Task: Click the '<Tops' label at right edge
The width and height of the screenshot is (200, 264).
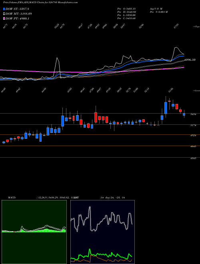Action: click(x=196, y=27)
